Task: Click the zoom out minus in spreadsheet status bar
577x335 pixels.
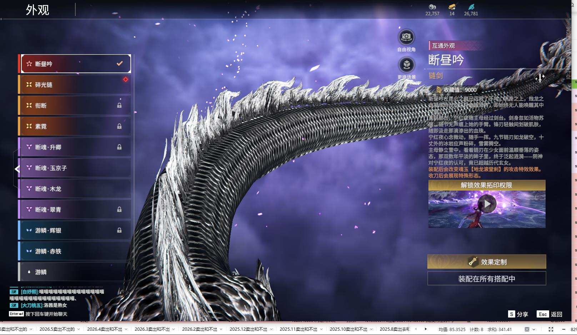Action: click(x=563, y=329)
